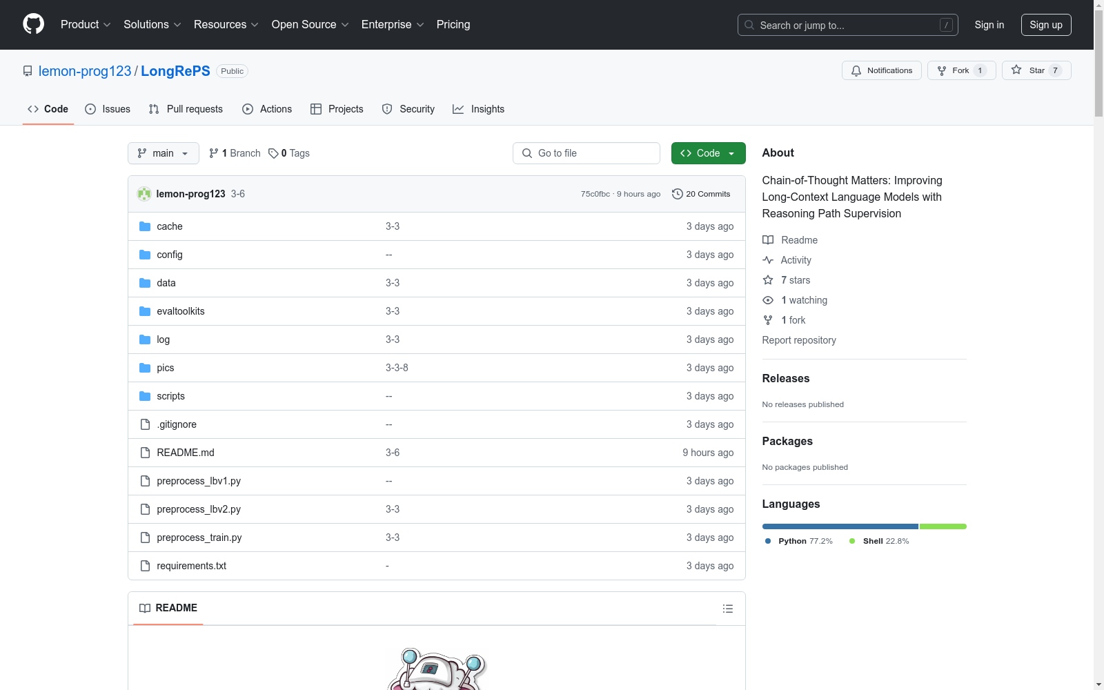Click the Star icon
This screenshot has height=690, width=1104.
tap(1016, 70)
